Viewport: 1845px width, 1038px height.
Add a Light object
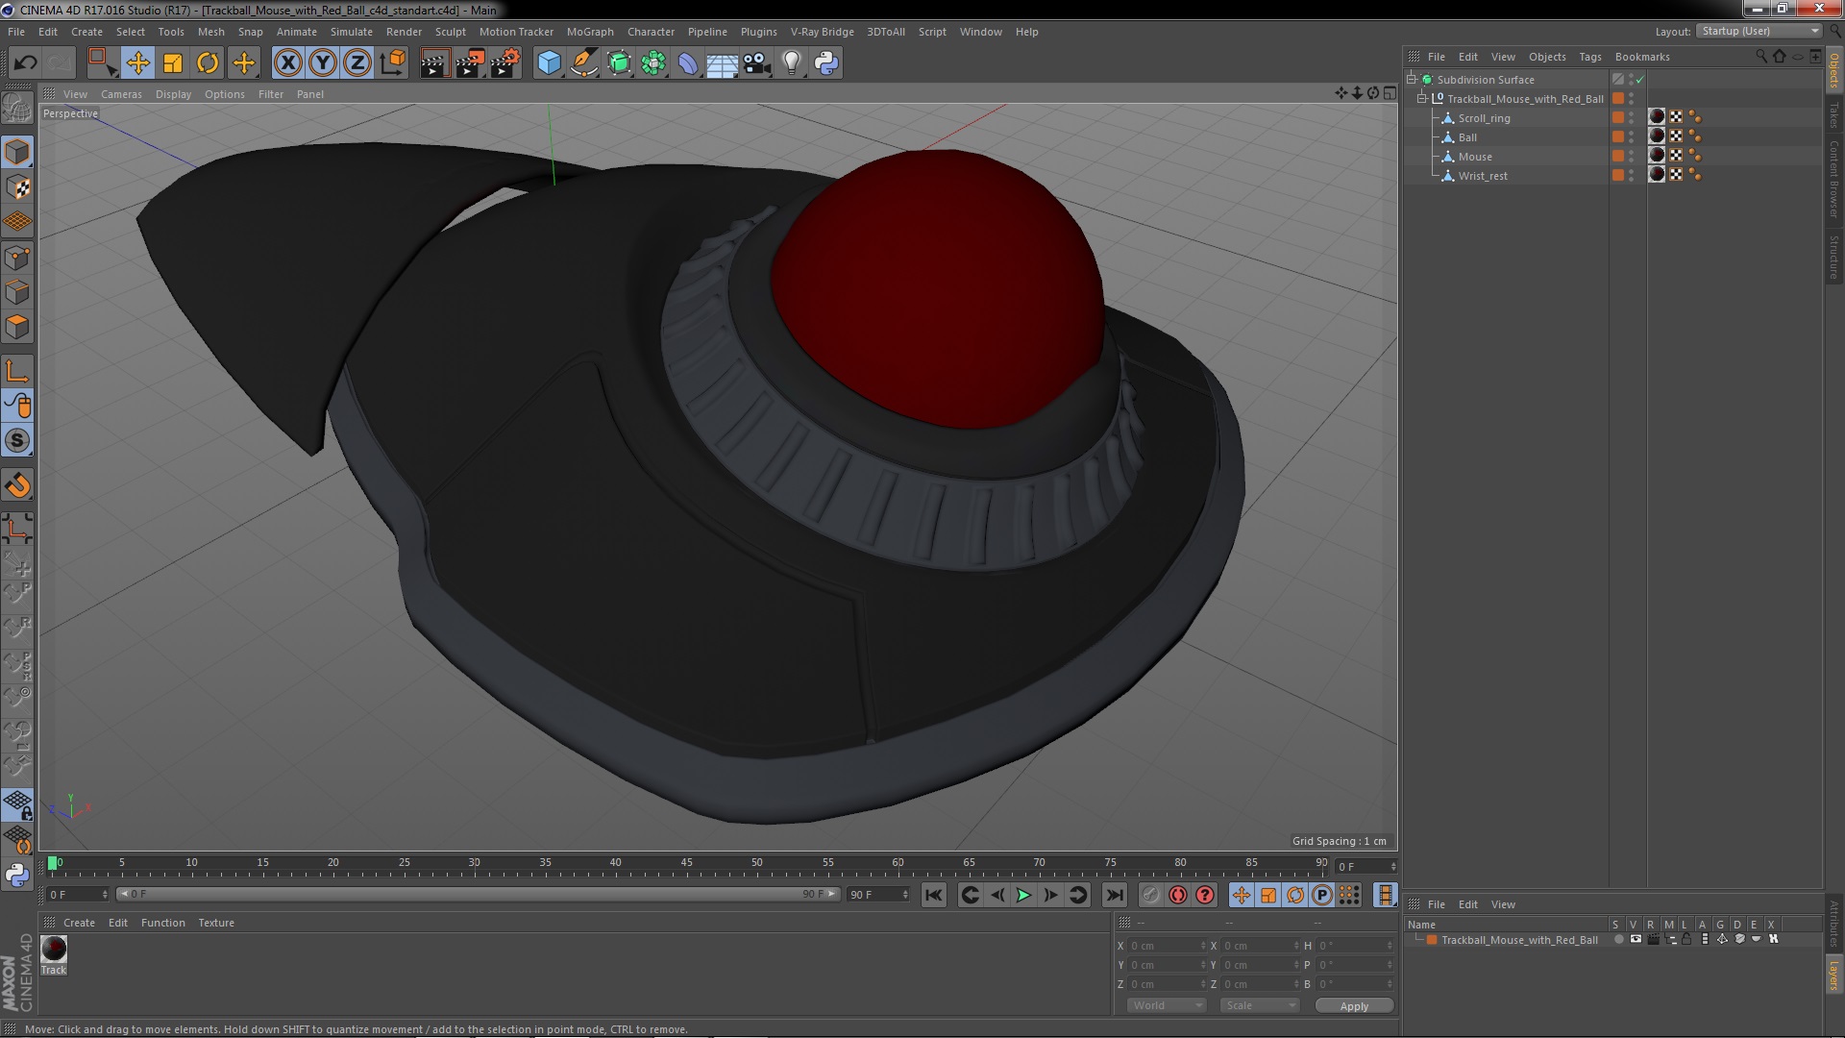(791, 63)
